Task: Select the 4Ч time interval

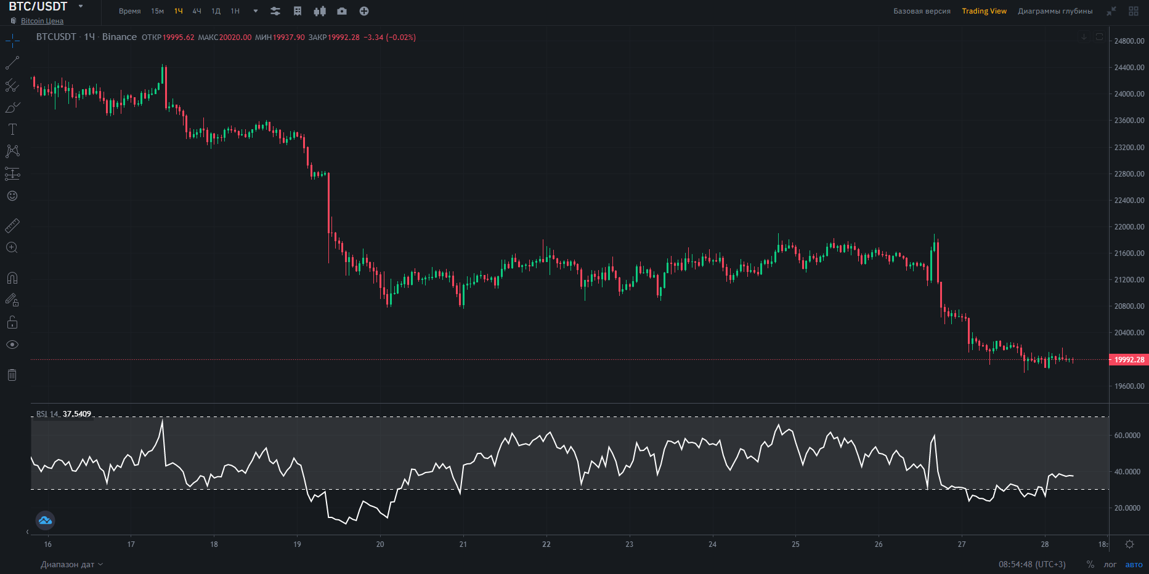Action: tap(197, 11)
